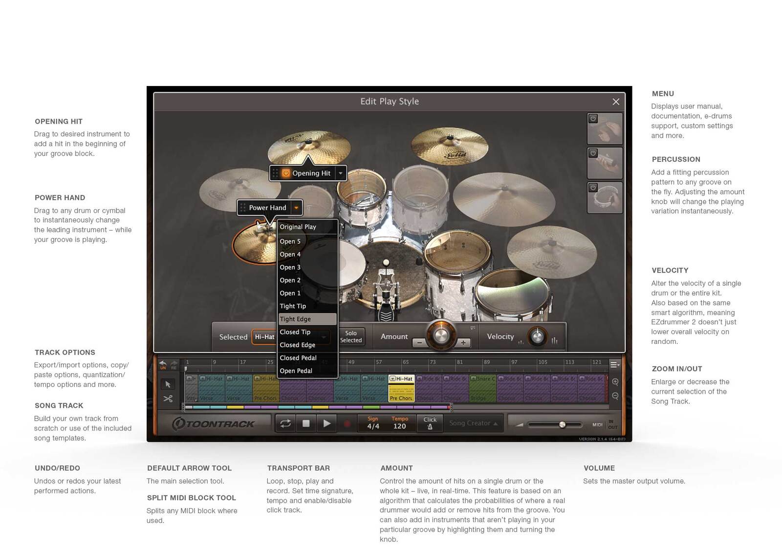Click the metronome Click button
The image size is (782, 555).
pos(430,423)
